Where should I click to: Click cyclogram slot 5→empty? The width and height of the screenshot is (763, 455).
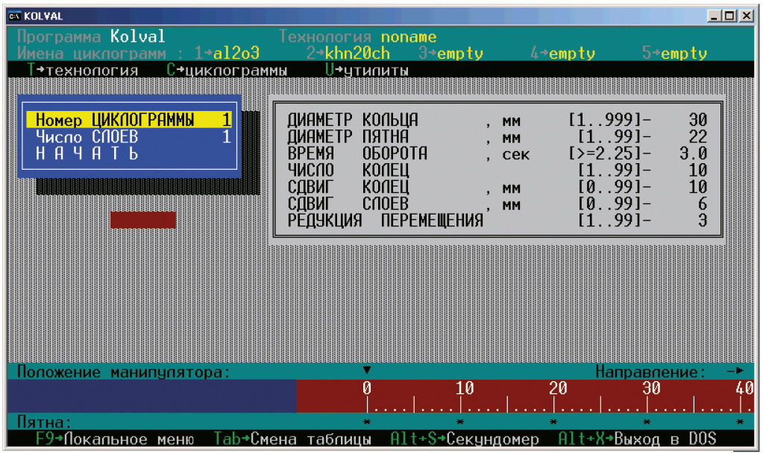click(675, 53)
